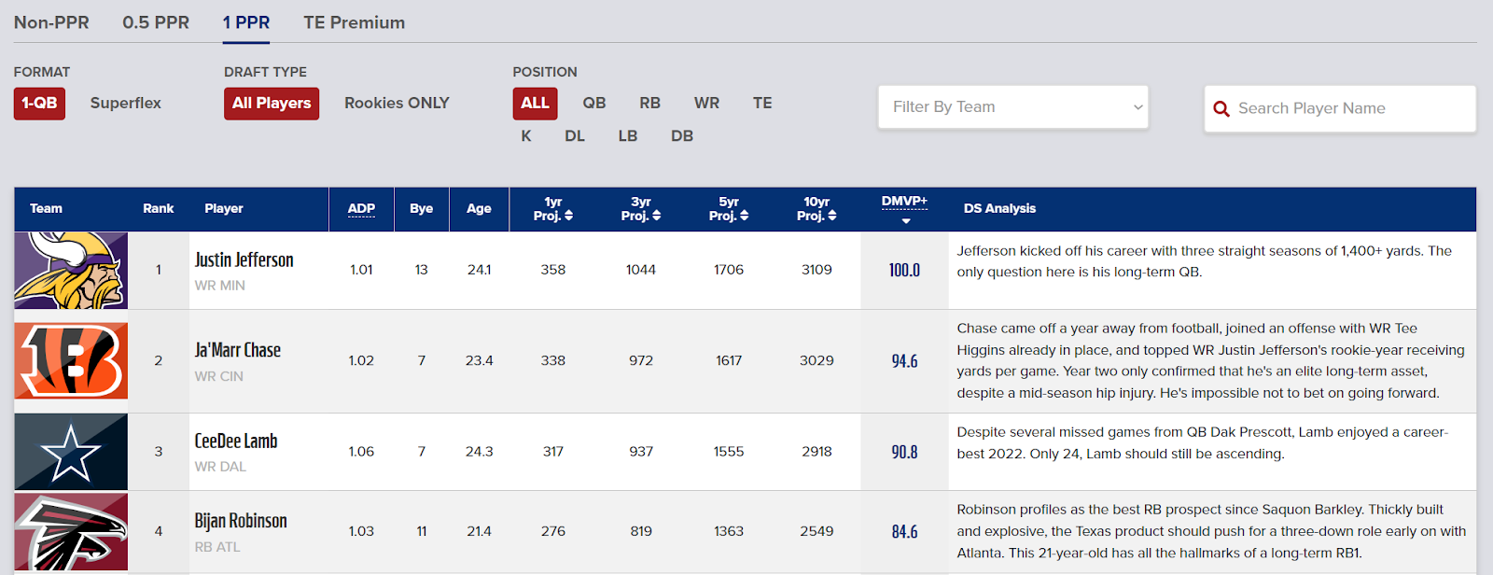
Task: Filter positions by TE
Action: click(x=762, y=104)
